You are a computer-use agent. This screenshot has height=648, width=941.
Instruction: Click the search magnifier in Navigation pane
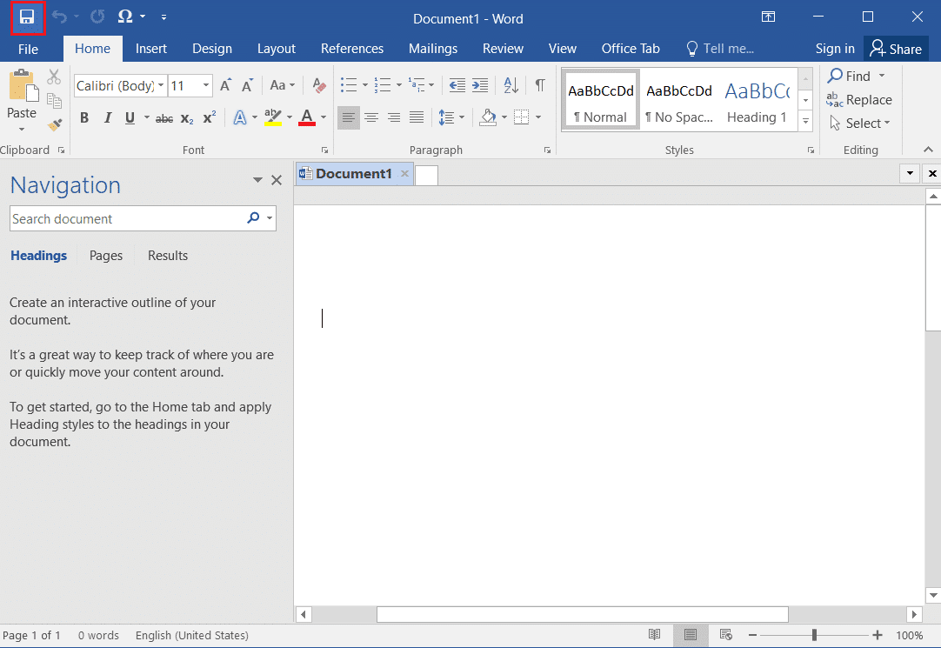pos(253,217)
